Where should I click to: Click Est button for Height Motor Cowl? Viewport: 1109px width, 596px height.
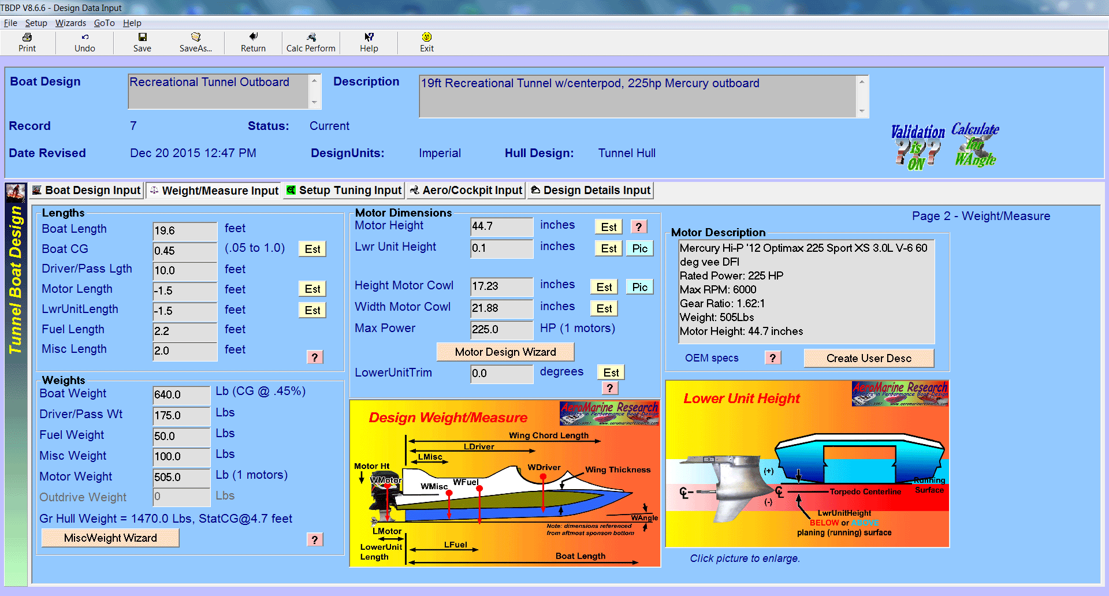click(x=604, y=287)
